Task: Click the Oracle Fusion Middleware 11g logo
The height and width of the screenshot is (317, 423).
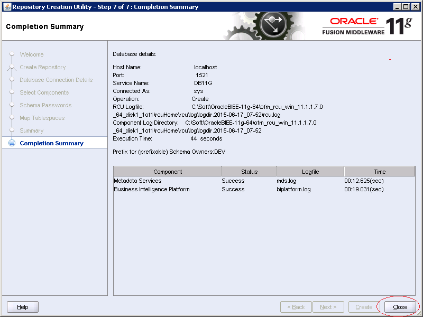Action: [367, 26]
